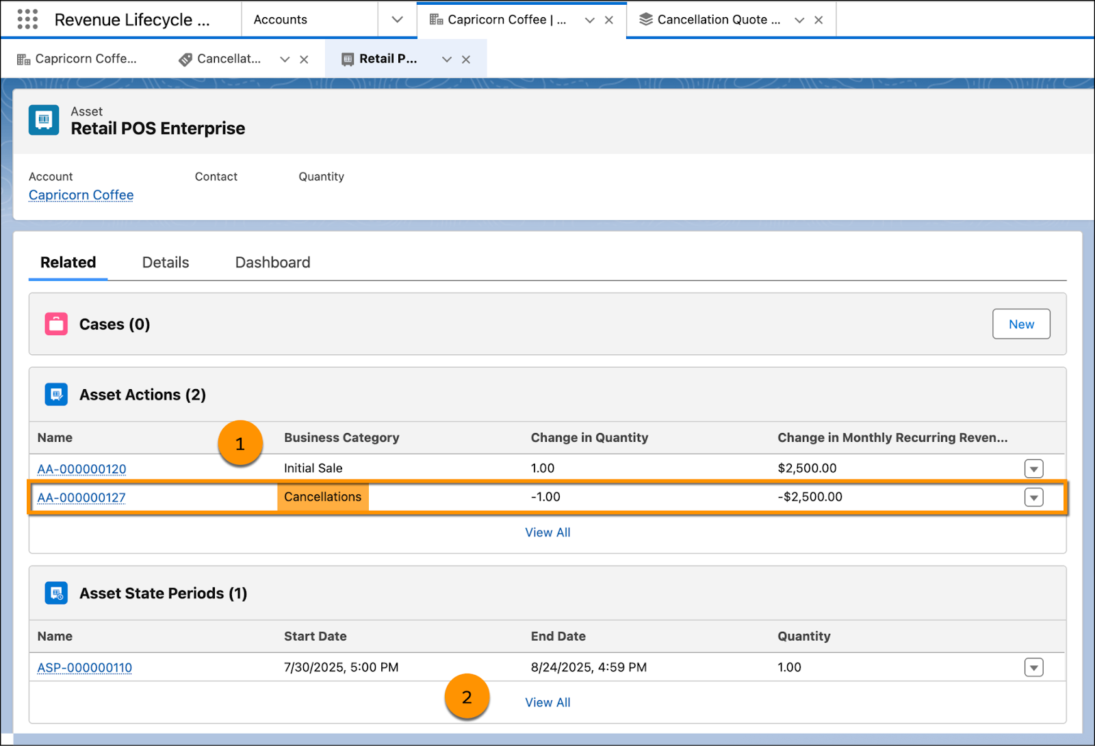The height and width of the screenshot is (746, 1095).
Task: Click the -$2,500.00 revenue cell
Action: click(x=810, y=497)
